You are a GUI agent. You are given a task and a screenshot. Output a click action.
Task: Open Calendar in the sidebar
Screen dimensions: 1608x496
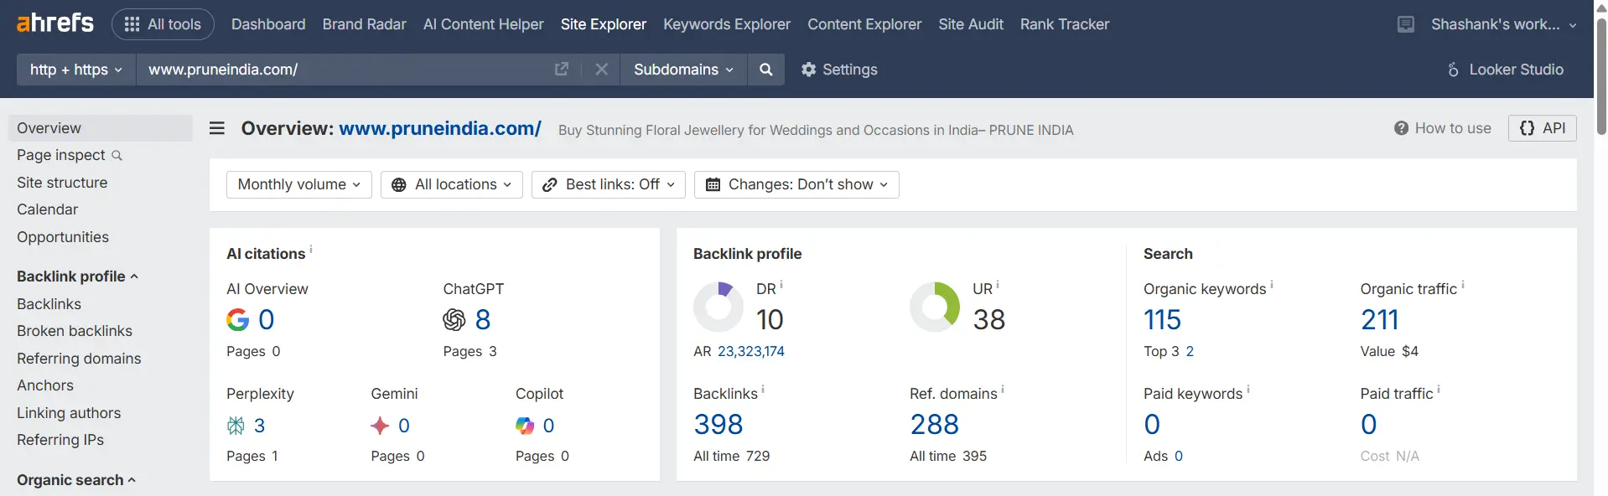click(x=47, y=209)
